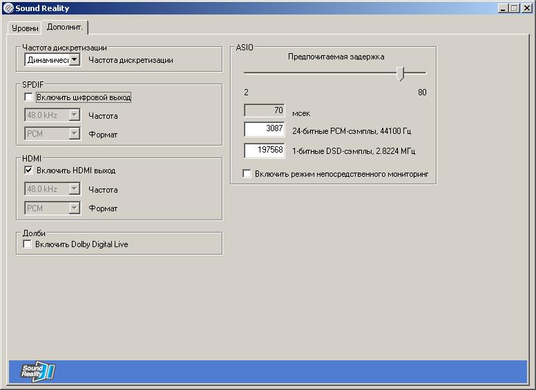Click the Sound Reality title bar icon
Viewport: 536px width, 390px height.
pos(8,8)
